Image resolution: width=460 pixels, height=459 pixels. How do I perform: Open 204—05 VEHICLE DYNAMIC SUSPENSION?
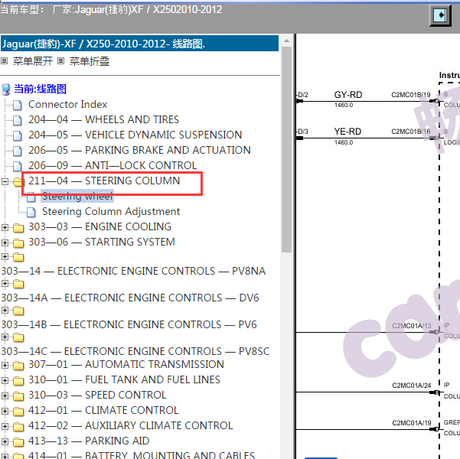click(x=135, y=135)
